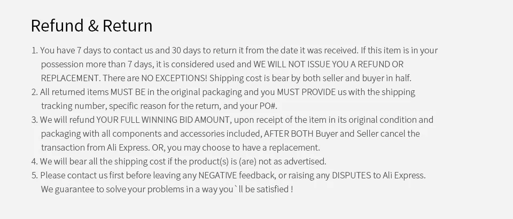Click list number 2 marker
This screenshot has height=219, width=513.
[35, 92]
